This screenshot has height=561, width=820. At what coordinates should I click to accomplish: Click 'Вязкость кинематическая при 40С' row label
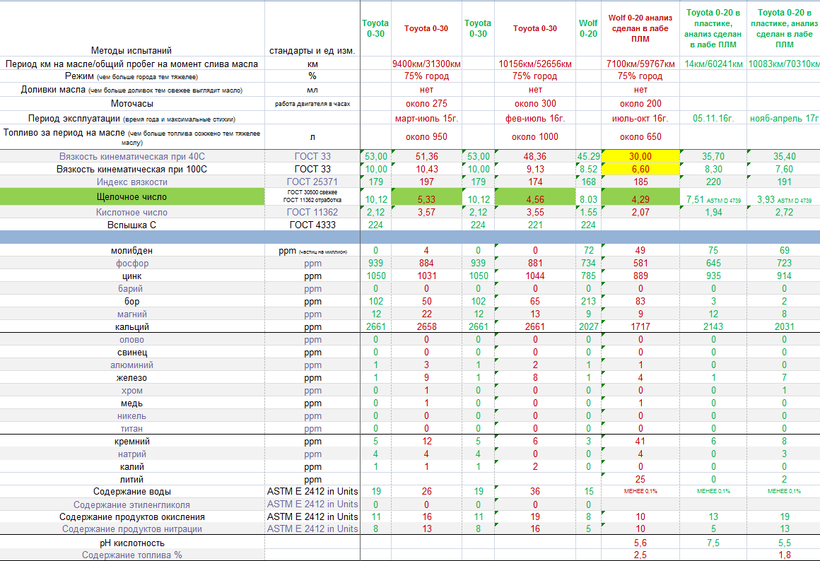point(131,156)
